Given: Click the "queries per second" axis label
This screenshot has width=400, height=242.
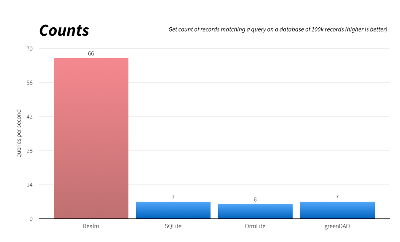Looking at the screenshot, I should point(19,133).
